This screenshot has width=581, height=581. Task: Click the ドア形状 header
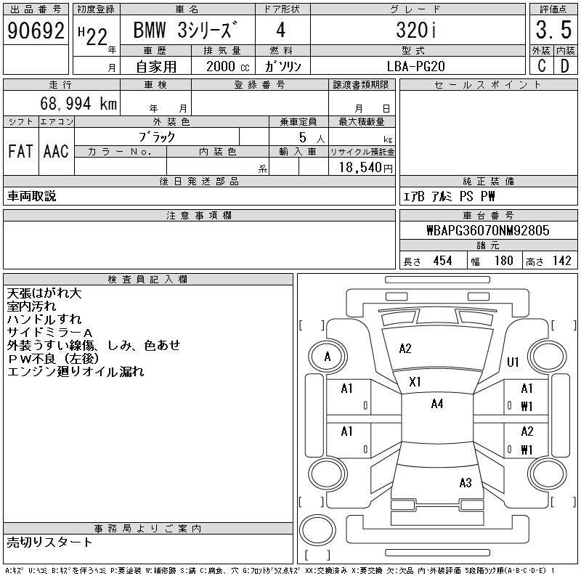click(282, 9)
